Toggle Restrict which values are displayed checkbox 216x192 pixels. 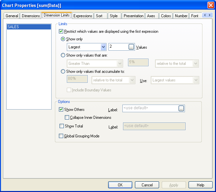61,32
